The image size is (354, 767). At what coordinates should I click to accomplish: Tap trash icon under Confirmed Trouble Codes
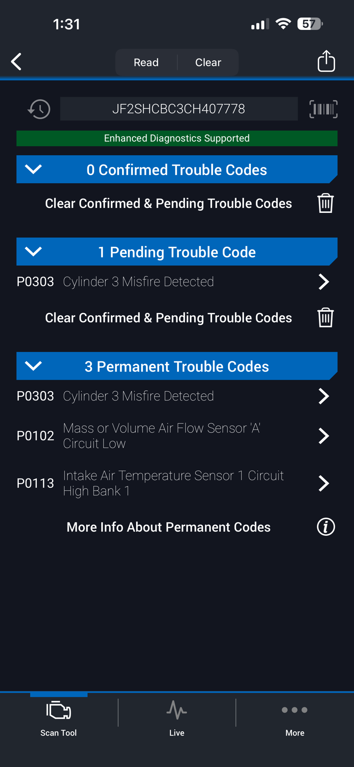pyautogui.click(x=326, y=203)
